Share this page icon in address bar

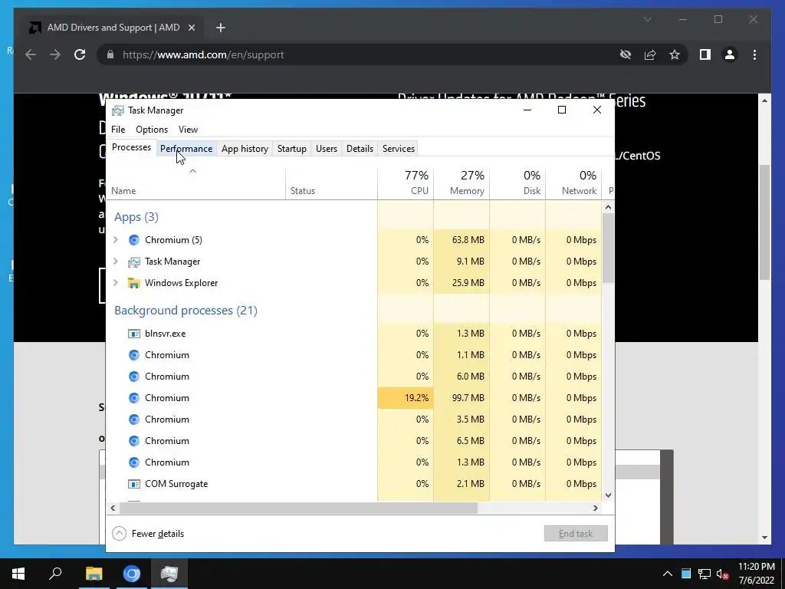pos(650,54)
